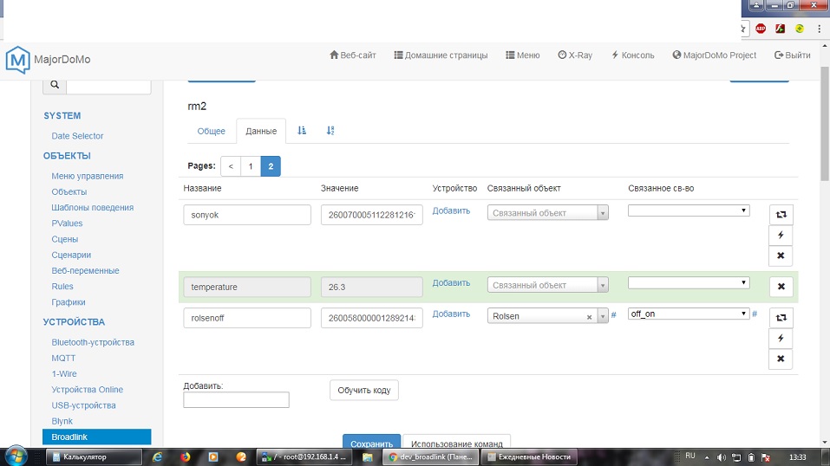Switch to the Общее tab
830x466 pixels.
pos(211,132)
